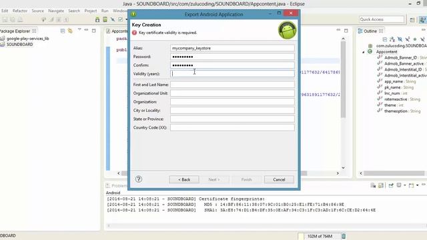Open the Run menu
The height and width of the screenshot is (240, 427).
(x=105, y=11)
